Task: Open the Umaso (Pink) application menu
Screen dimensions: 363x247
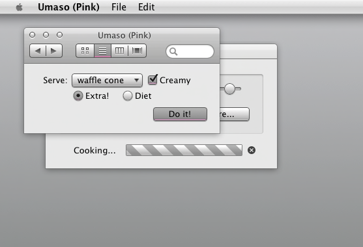Action: click(x=69, y=7)
